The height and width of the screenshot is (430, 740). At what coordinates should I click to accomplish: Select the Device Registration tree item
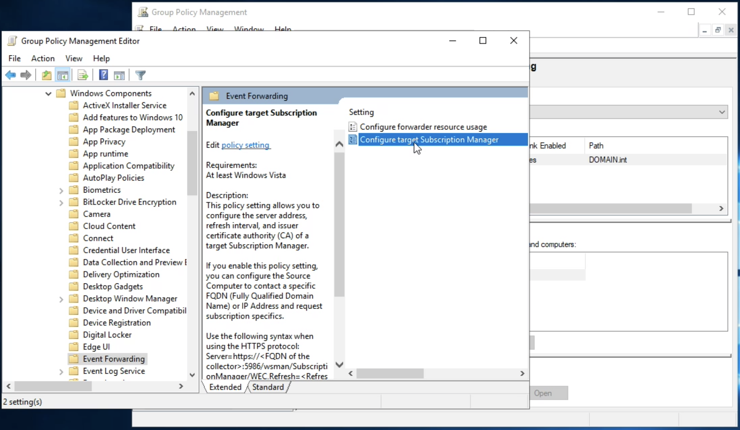pyautogui.click(x=117, y=323)
